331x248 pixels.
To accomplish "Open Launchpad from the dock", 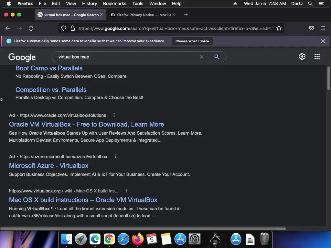I will pos(80,239).
